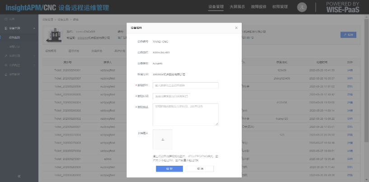This screenshot has width=369, height=182.
Task: Click the fault description text area
Action: [x=185, y=114]
